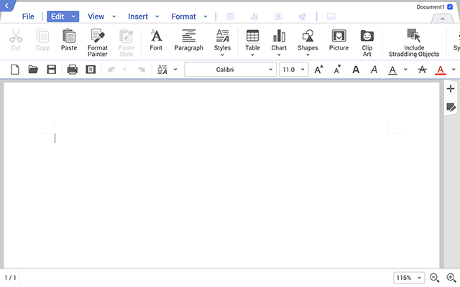Click the Save document icon

point(52,70)
